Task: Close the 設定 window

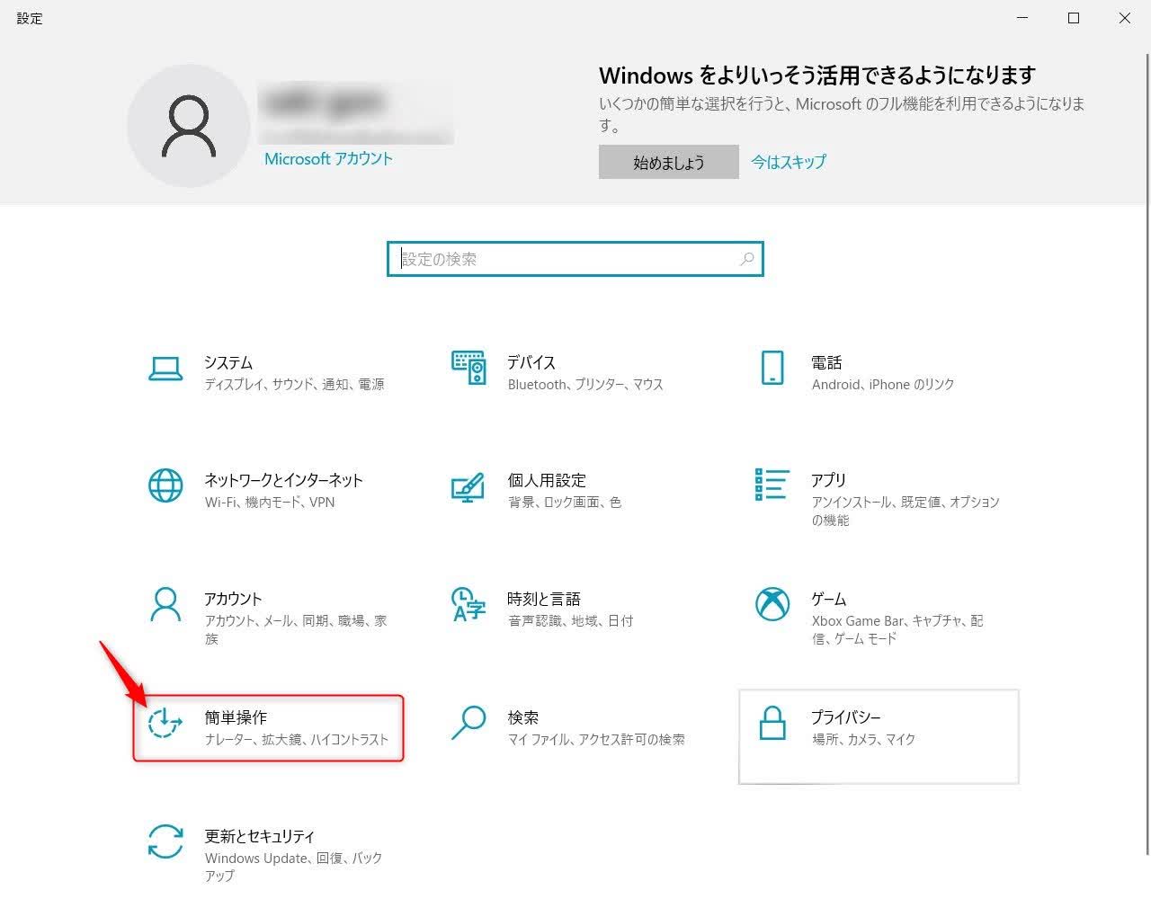Action: coord(1125,18)
